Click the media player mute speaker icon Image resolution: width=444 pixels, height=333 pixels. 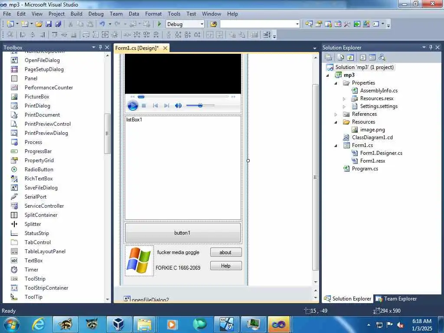[x=178, y=106]
